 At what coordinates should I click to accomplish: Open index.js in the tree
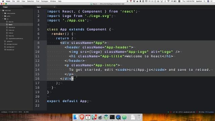11,33
